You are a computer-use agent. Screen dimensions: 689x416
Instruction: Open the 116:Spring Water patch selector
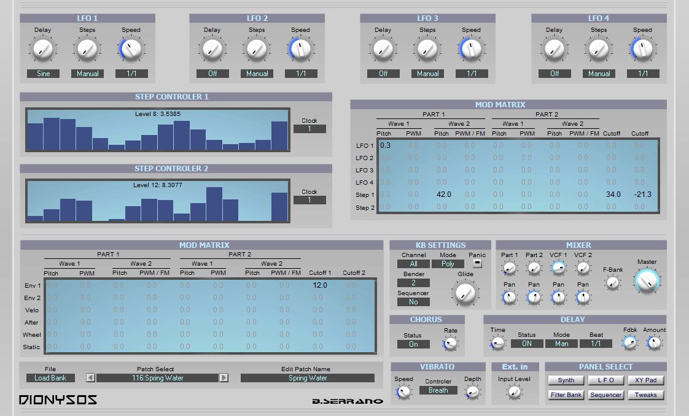pos(157,378)
